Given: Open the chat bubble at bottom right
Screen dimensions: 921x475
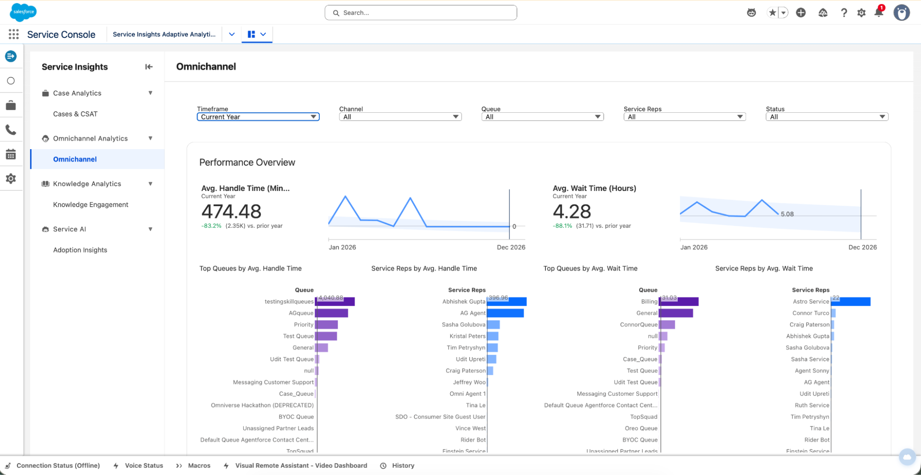Looking at the screenshot, I should pos(907,457).
